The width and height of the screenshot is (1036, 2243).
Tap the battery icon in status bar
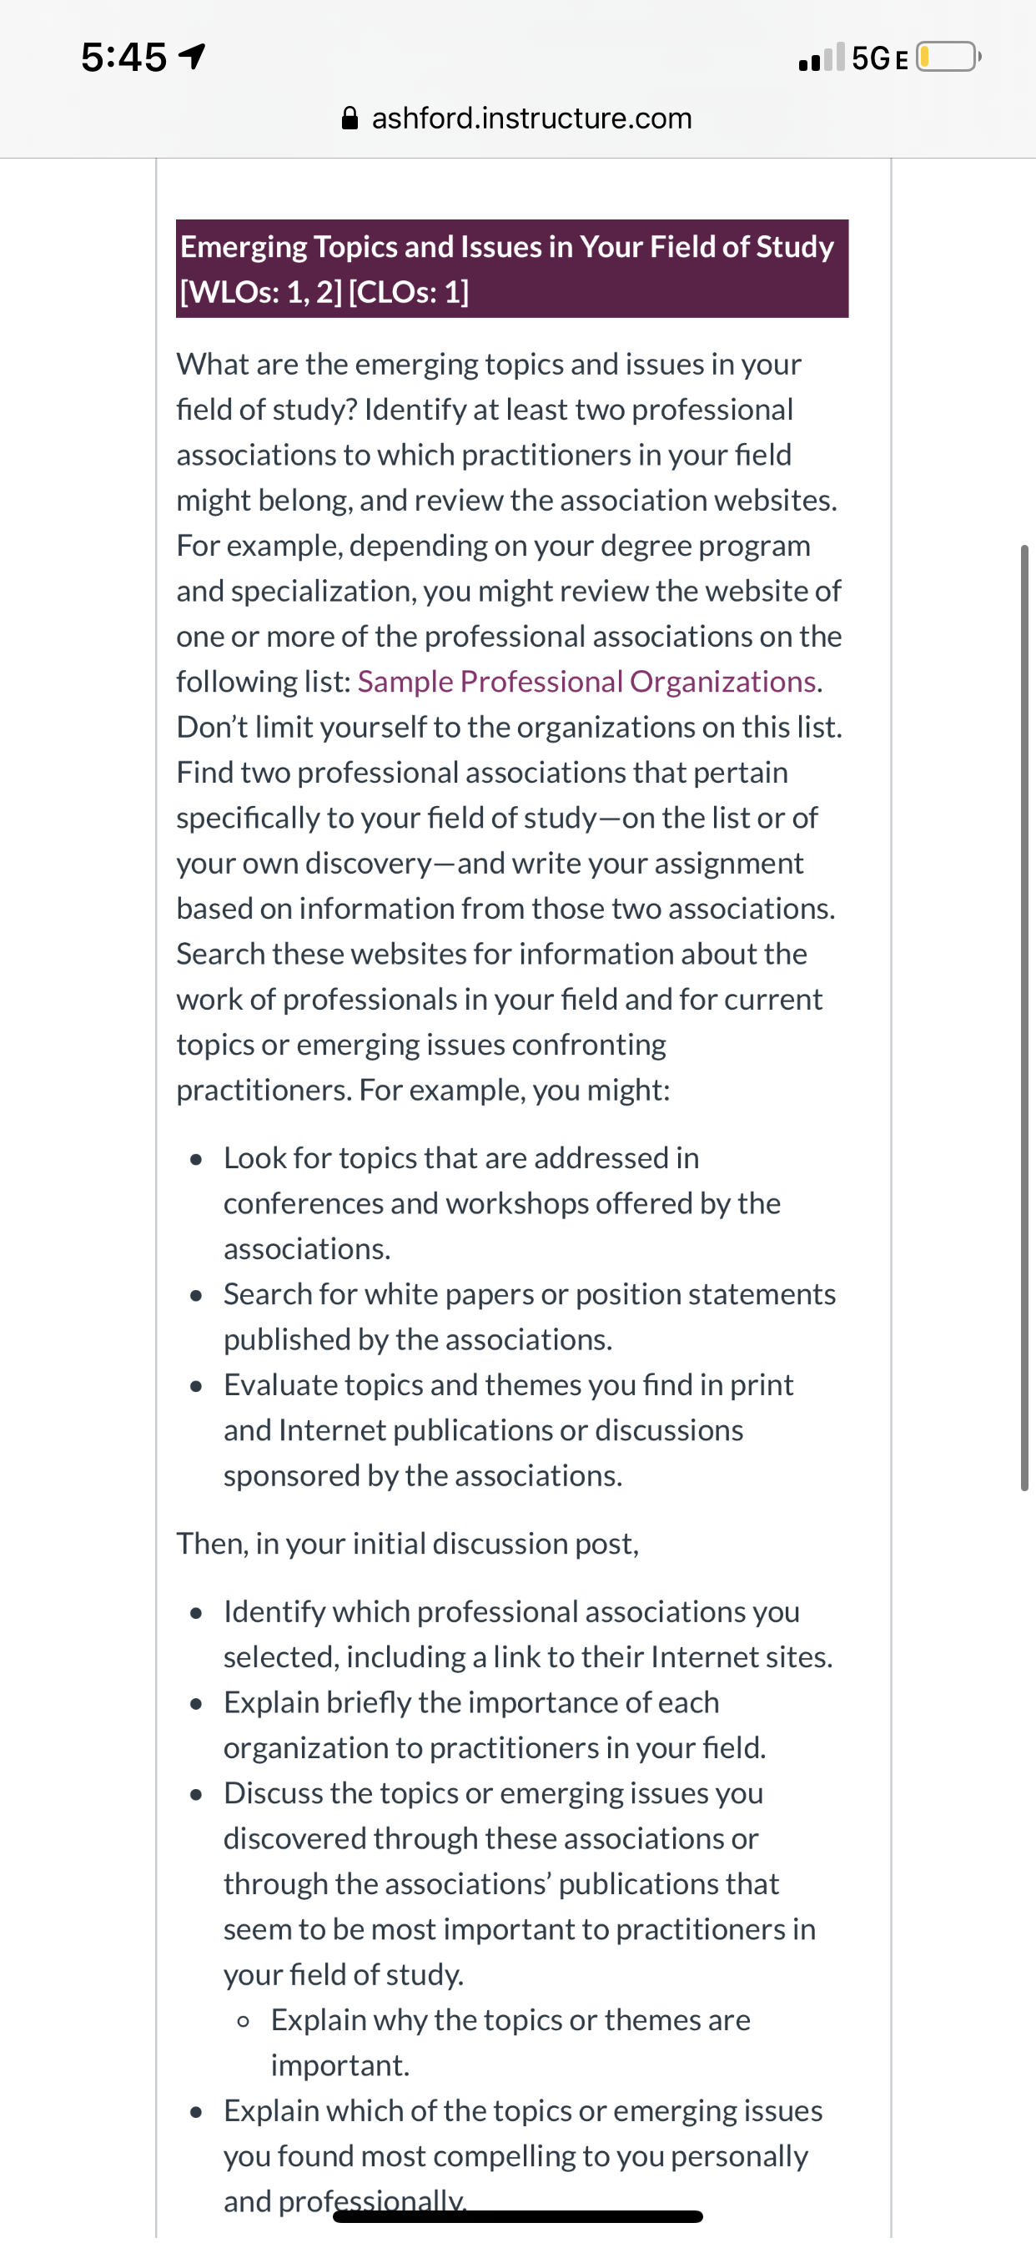949,58
